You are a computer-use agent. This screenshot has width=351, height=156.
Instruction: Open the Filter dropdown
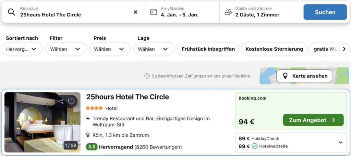pos(66,49)
